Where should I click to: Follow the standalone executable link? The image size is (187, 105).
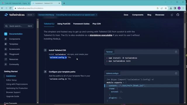click(x=101, y=35)
